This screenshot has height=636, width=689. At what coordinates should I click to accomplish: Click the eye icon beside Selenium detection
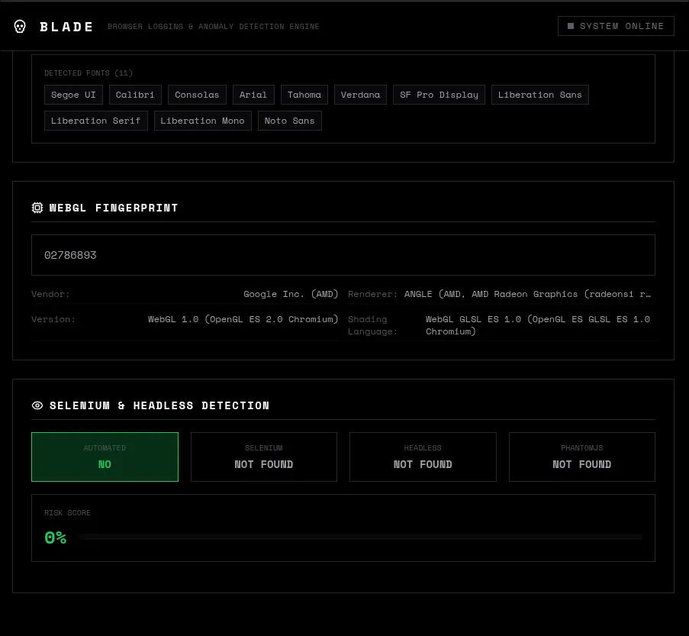(x=37, y=405)
